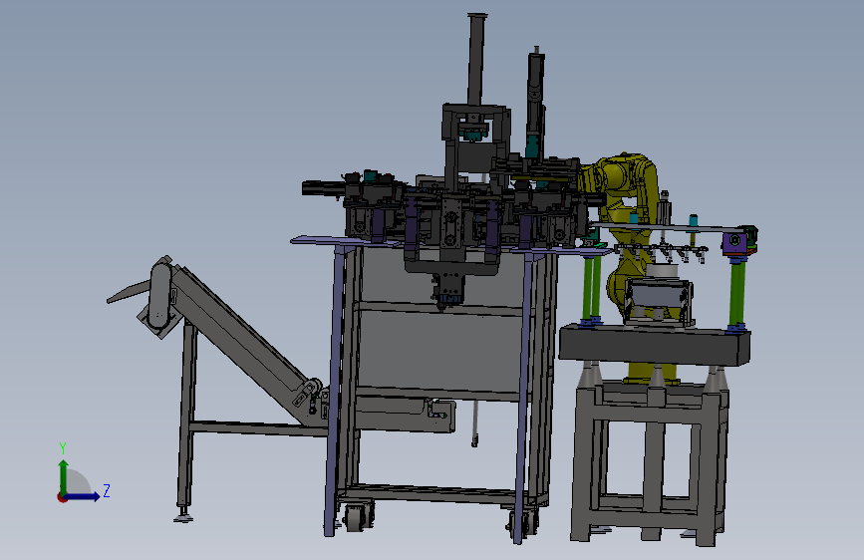The height and width of the screenshot is (560, 864).
Task: Pick the left caster wheel of the main frame
Action: [x=355, y=516]
